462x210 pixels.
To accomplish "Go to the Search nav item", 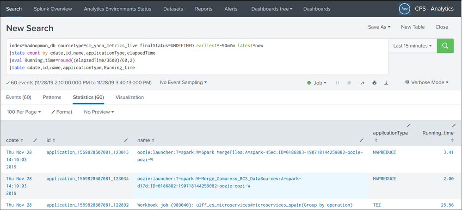I will click(x=14, y=9).
